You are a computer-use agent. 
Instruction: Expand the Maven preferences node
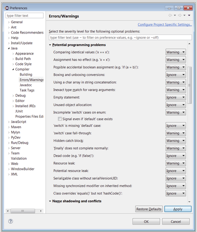pos(9,127)
